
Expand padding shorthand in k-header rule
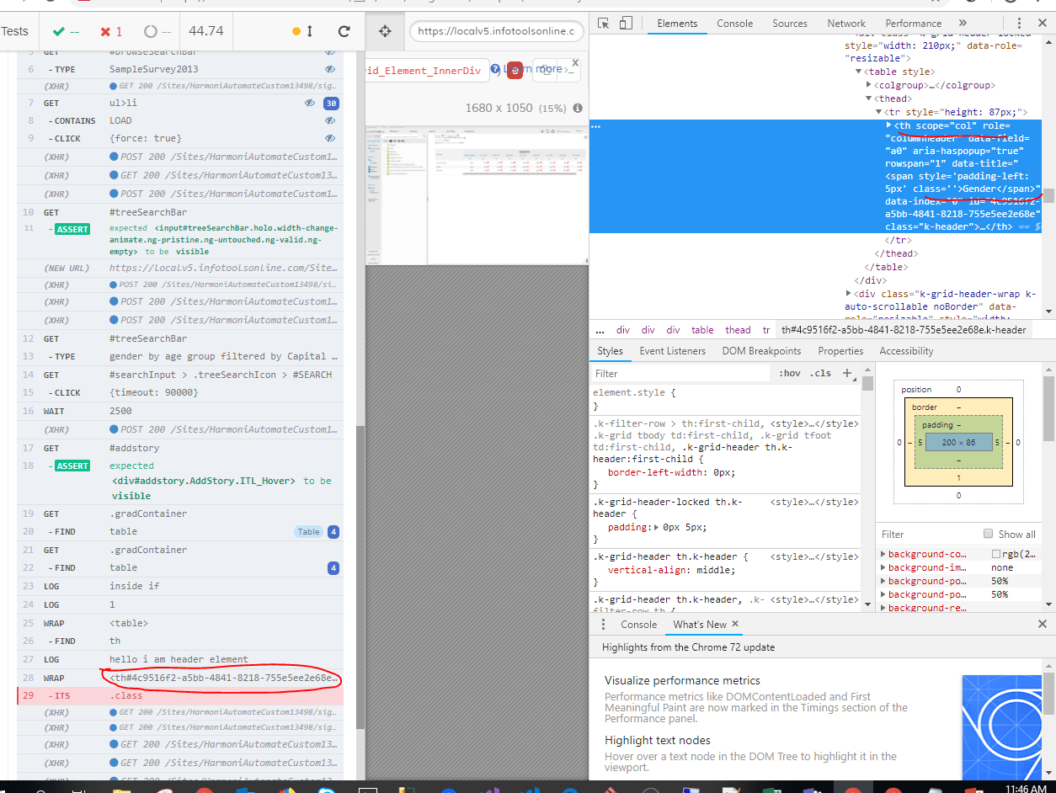(657, 527)
